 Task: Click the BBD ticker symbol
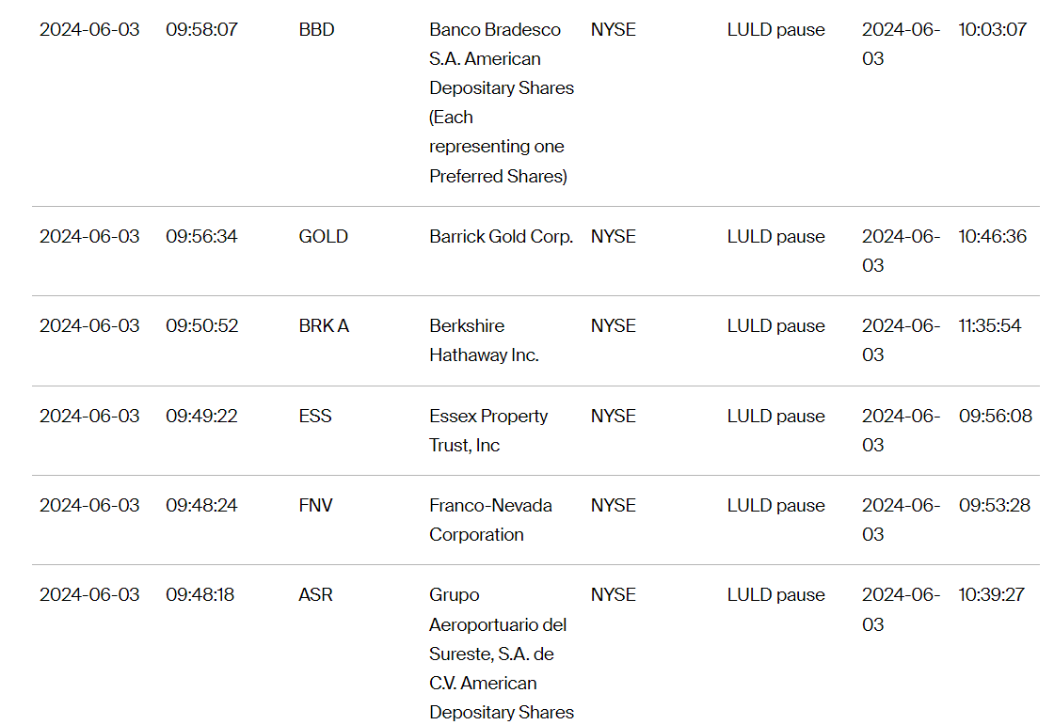[x=316, y=29]
